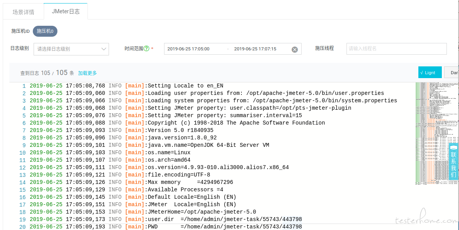Clear the time range with the X icon

[x=295, y=50]
